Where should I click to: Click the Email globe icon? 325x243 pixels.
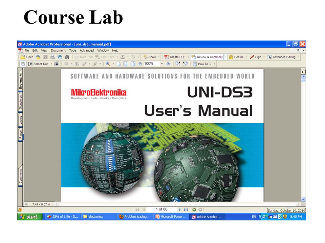click(60, 57)
